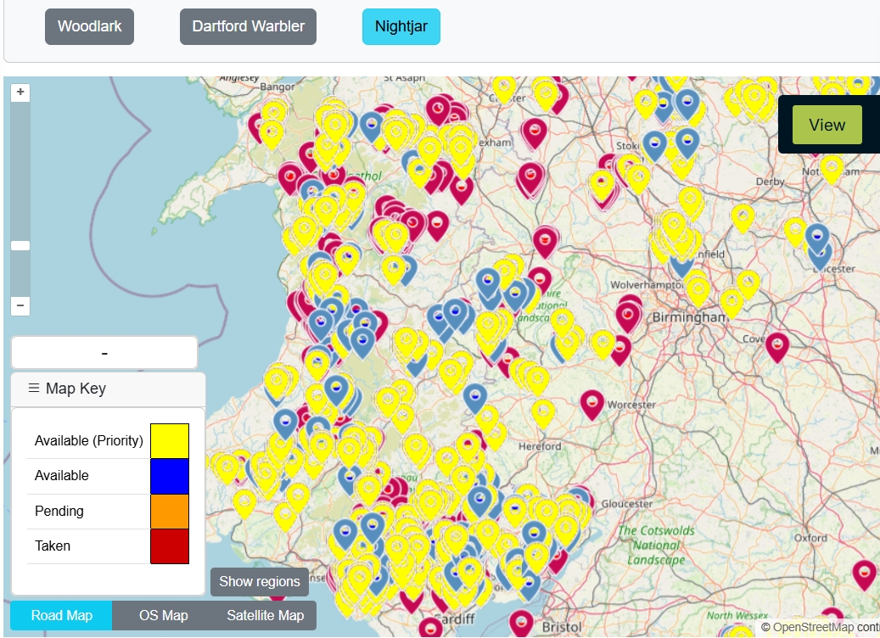
Task: Switch to the Satellite Map layer
Action: pyautogui.click(x=265, y=616)
